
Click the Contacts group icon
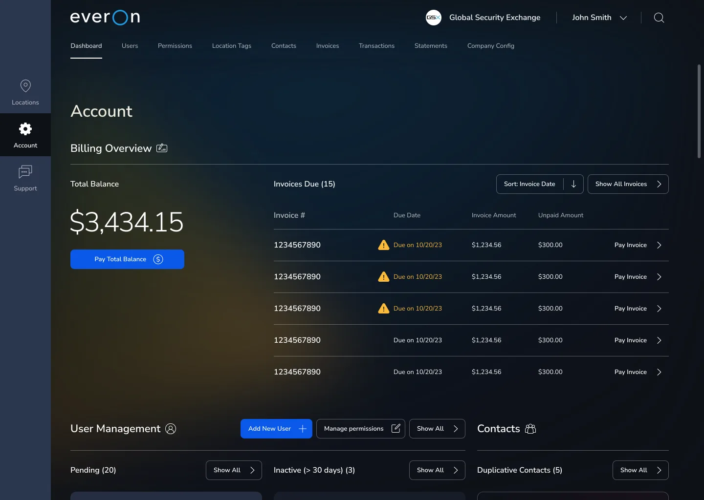point(530,429)
